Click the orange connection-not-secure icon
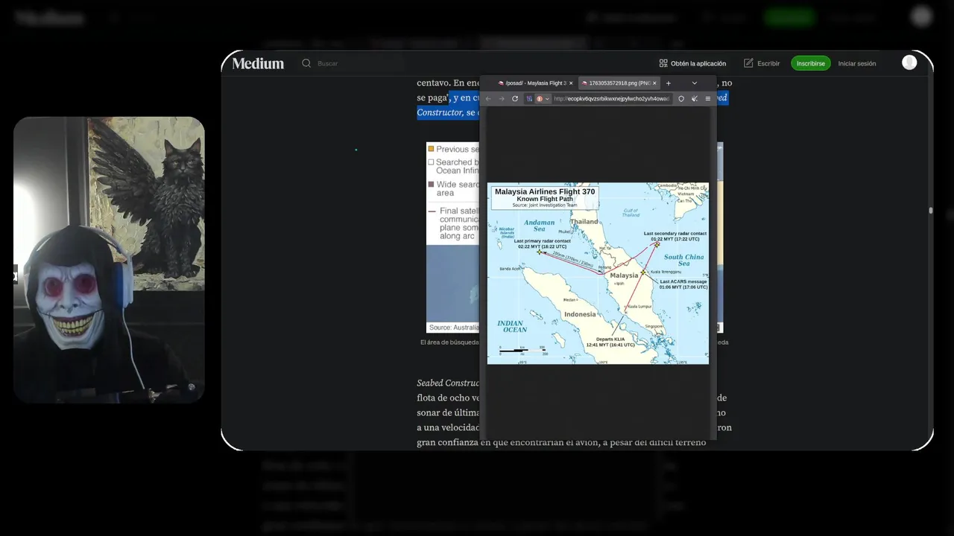 click(540, 98)
